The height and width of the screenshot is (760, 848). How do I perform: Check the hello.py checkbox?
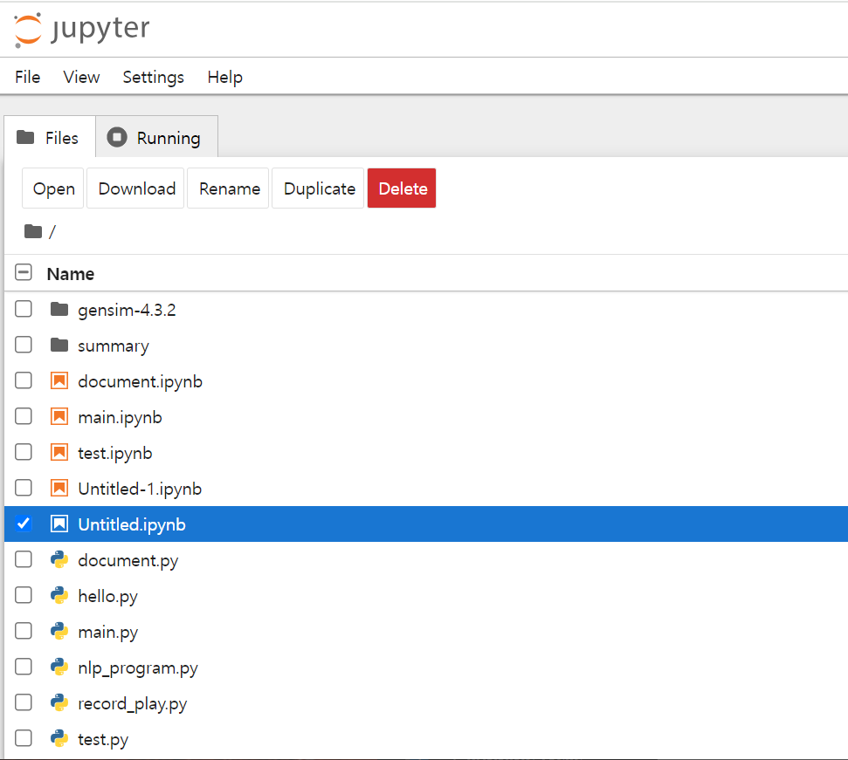(x=24, y=595)
